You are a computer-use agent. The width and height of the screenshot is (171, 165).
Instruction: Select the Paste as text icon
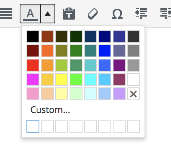pos(69,14)
